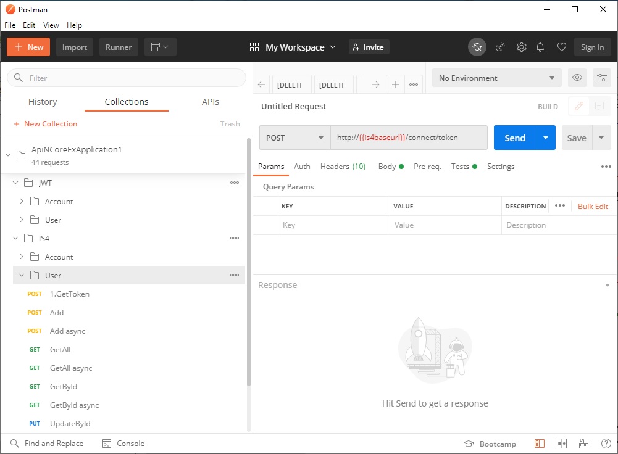Click the Invite button
The width and height of the screenshot is (618, 454).
(x=369, y=47)
